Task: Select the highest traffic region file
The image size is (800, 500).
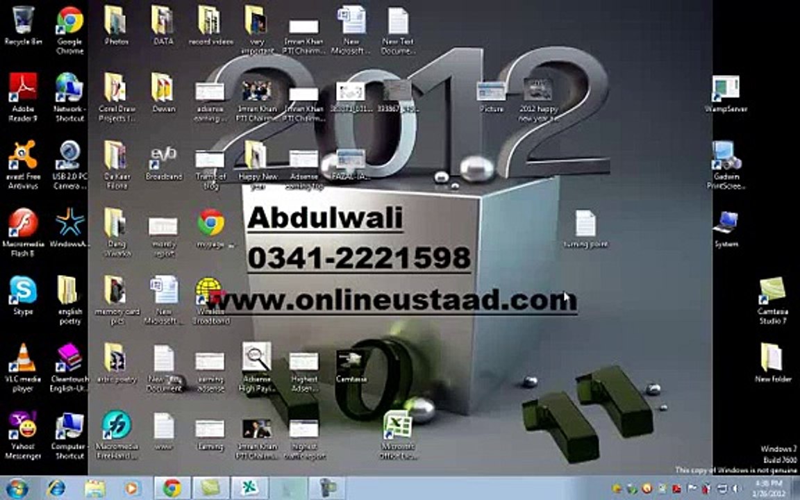Action: [x=304, y=439]
